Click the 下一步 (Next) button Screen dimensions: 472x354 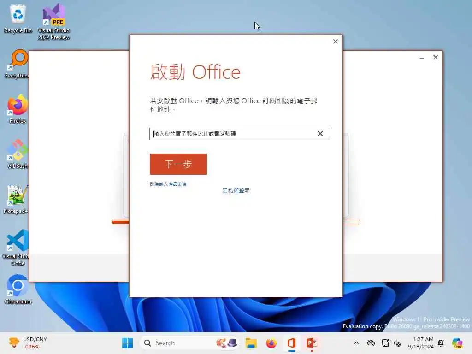tap(178, 164)
